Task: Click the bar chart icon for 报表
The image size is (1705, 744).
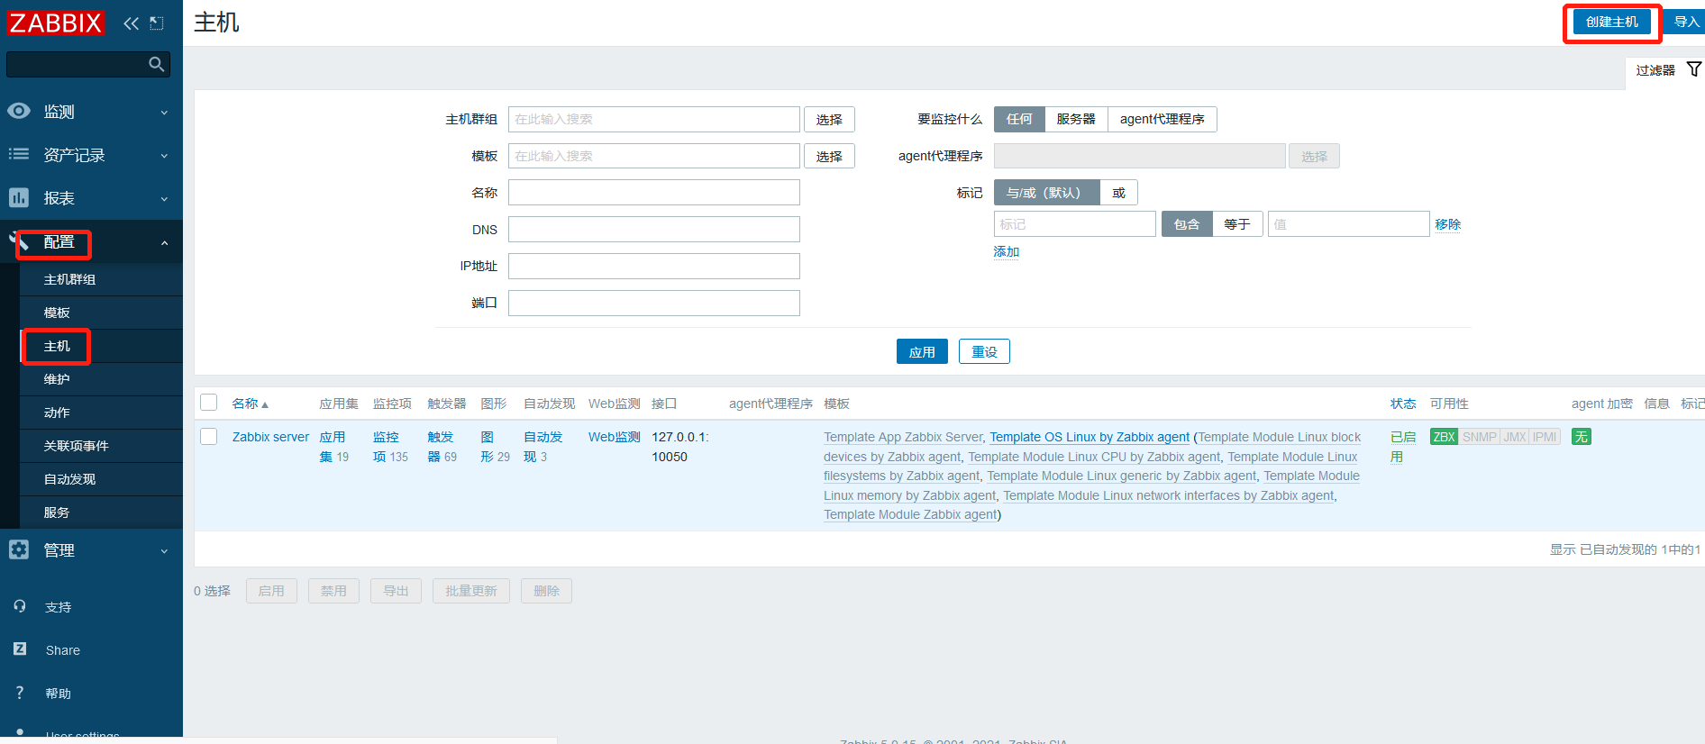Action: (19, 197)
